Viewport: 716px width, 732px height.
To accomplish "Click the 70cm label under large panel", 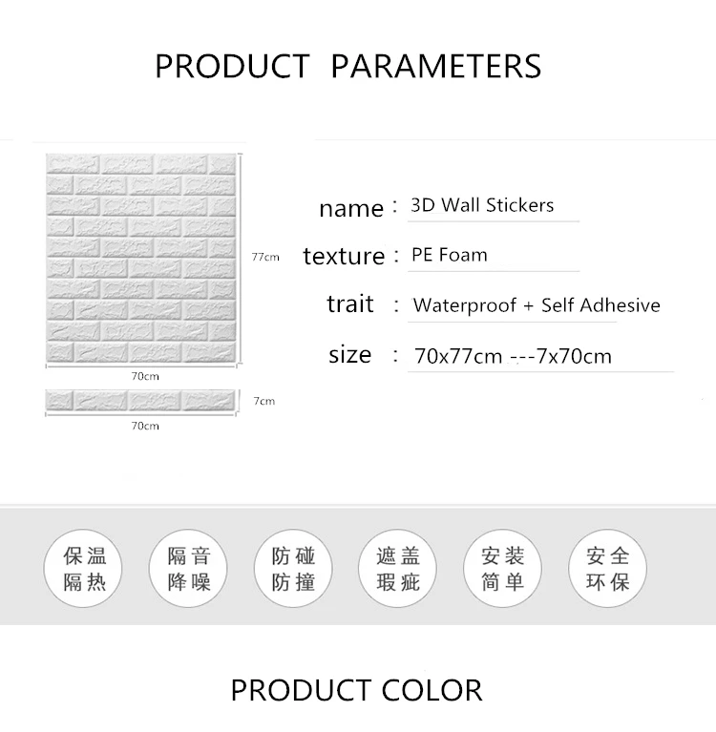I will (145, 376).
